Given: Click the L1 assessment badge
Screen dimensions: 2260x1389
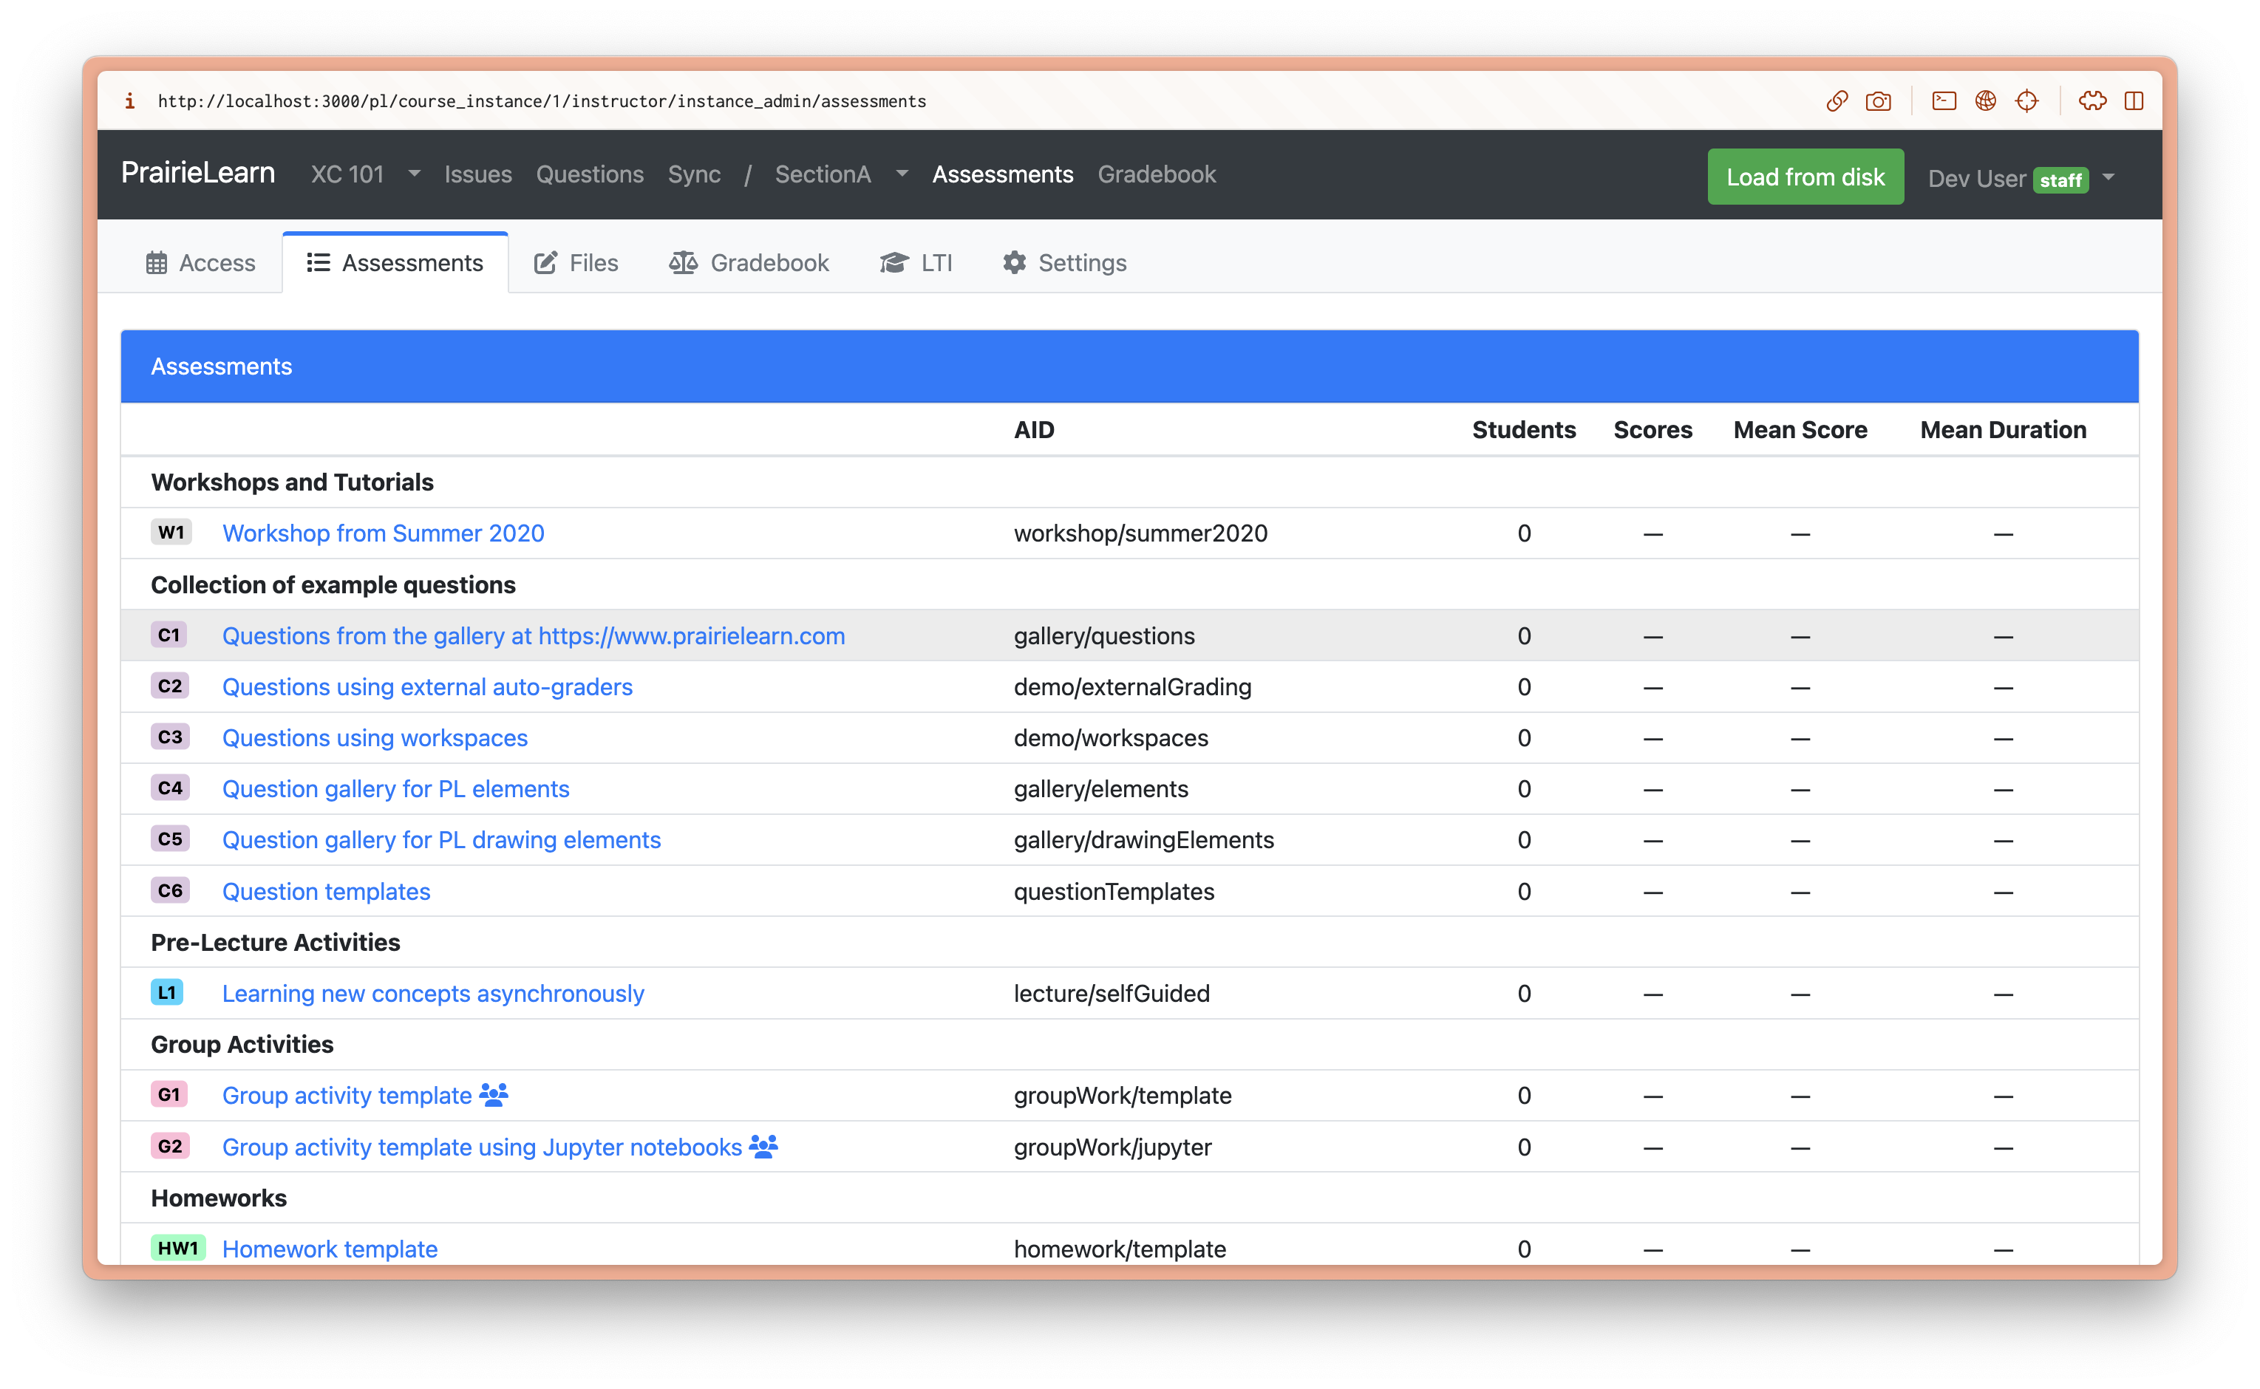Looking at the screenshot, I should [167, 992].
